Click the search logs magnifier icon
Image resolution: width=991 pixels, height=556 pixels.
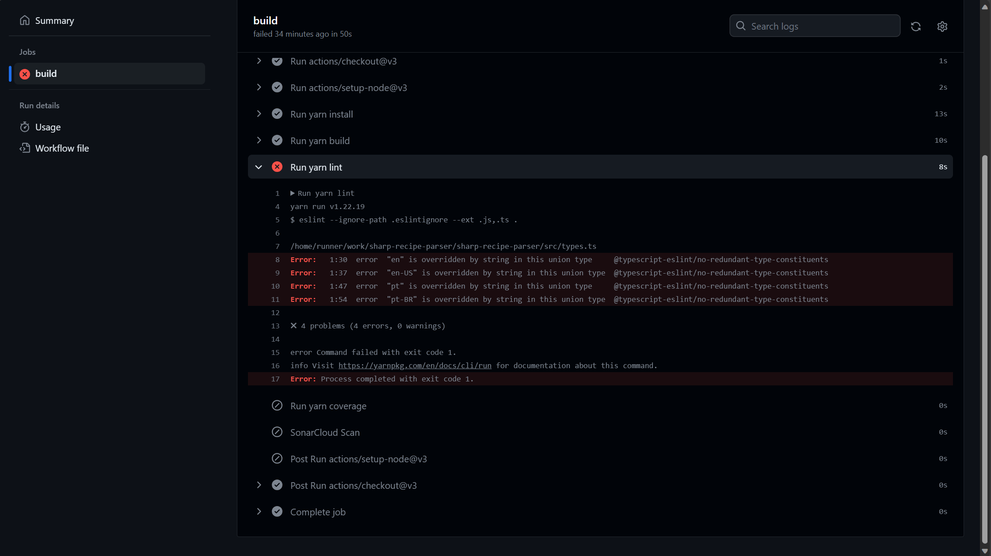740,26
